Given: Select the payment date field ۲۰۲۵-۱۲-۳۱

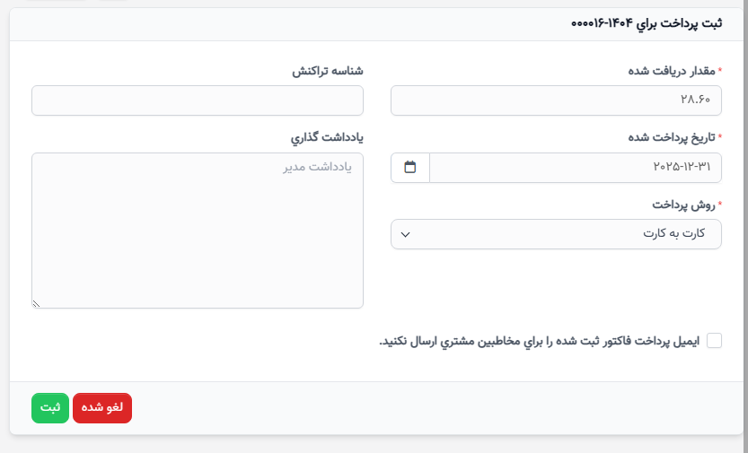Looking at the screenshot, I should click(576, 167).
